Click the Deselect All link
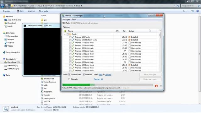 98,79
